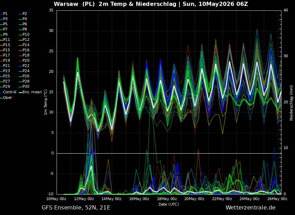Click the 26May 00z axis label
295x215 pixels.
click(x=278, y=199)
